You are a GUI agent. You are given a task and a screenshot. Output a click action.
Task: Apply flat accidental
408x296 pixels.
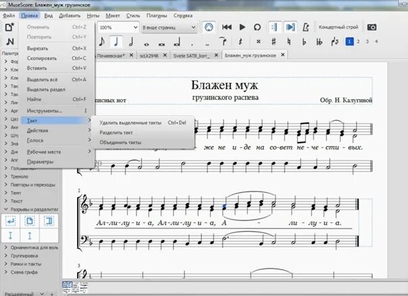click(x=304, y=42)
